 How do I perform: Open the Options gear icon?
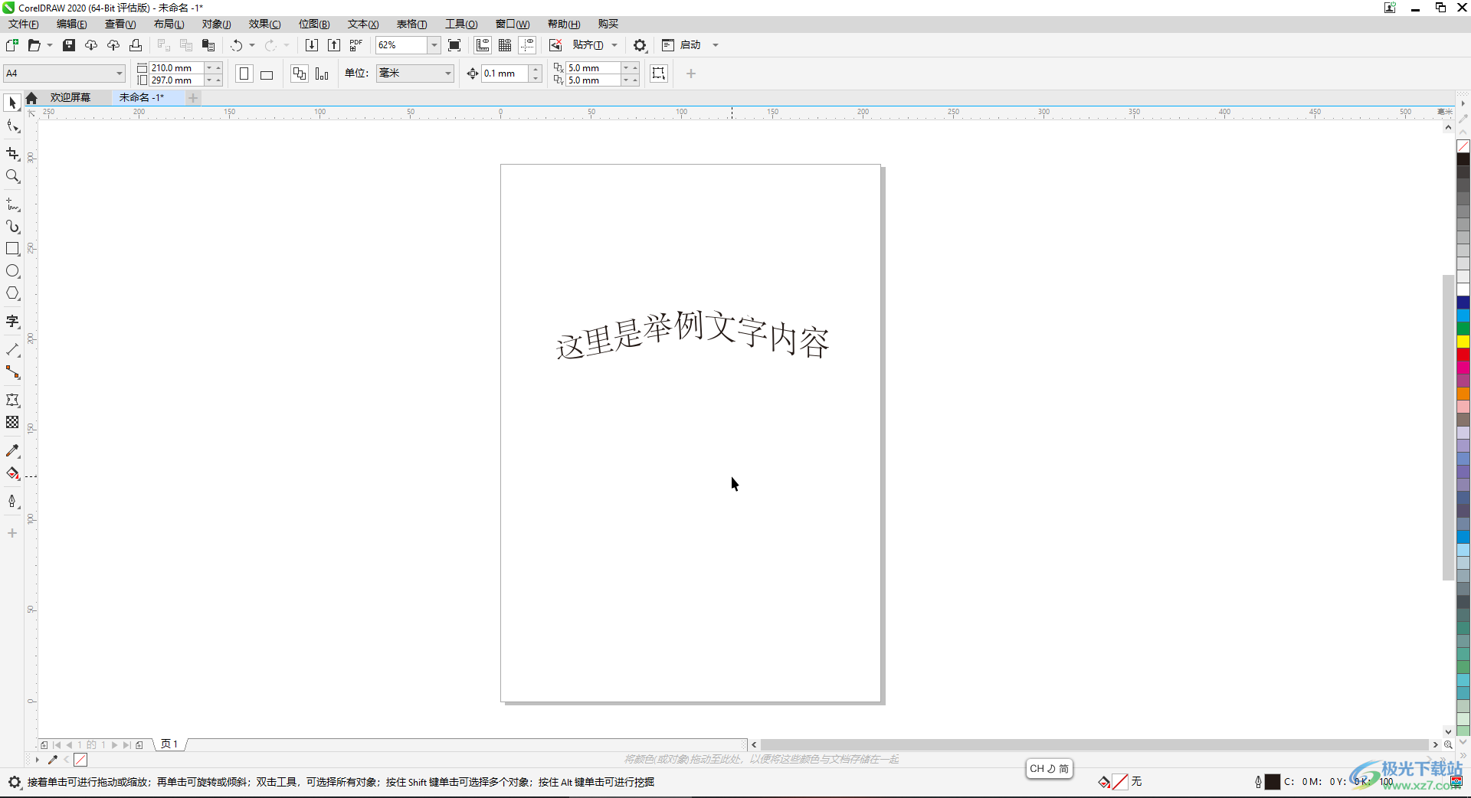tap(640, 45)
